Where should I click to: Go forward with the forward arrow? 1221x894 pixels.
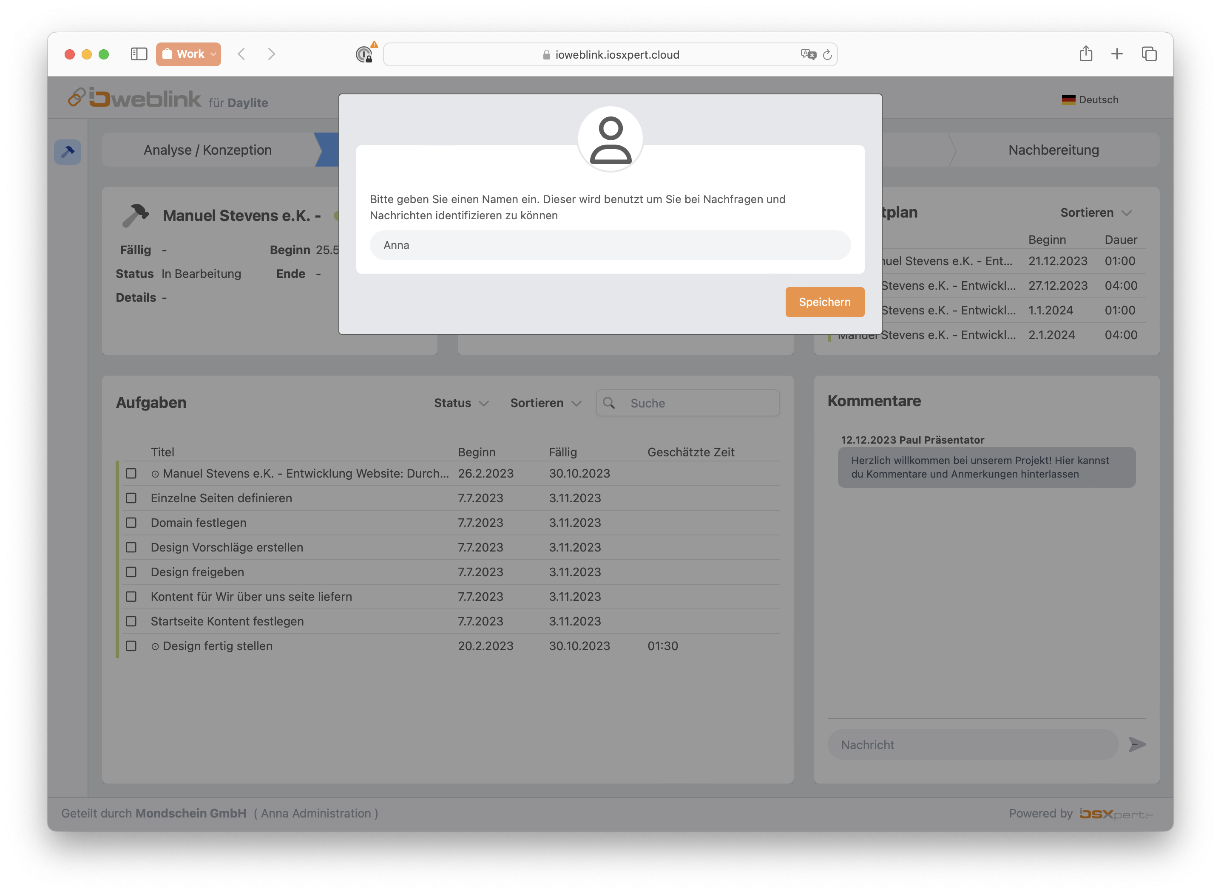[271, 54]
